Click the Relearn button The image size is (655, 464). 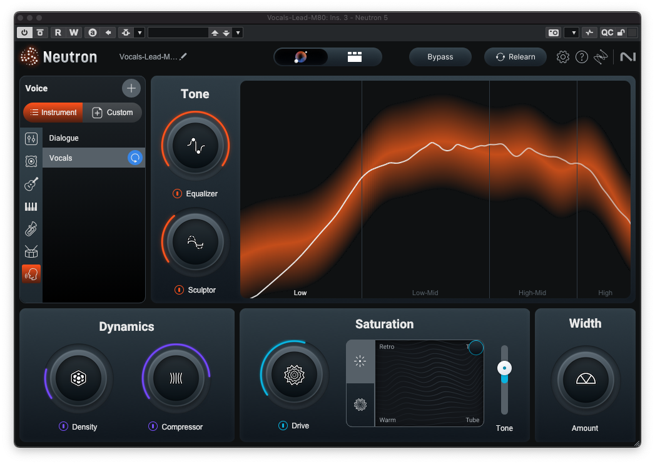pyautogui.click(x=515, y=56)
